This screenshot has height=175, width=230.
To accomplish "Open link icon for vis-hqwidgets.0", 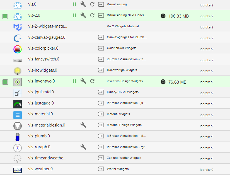I will point(101,70).
